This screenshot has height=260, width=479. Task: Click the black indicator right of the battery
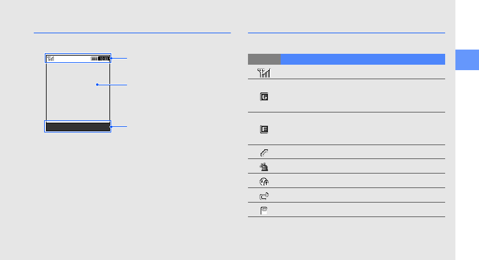coord(104,59)
